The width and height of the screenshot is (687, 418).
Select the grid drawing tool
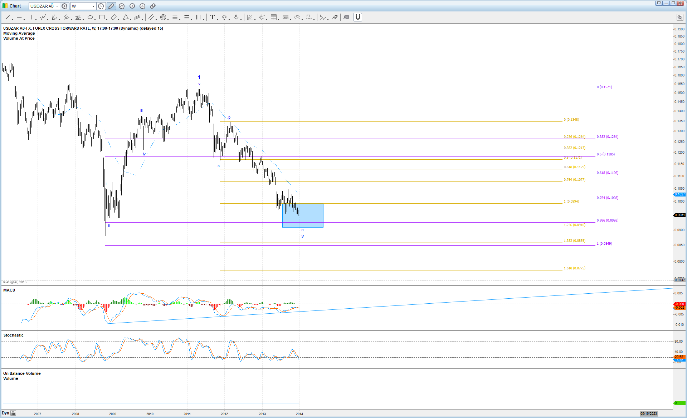pyautogui.click(x=274, y=17)
